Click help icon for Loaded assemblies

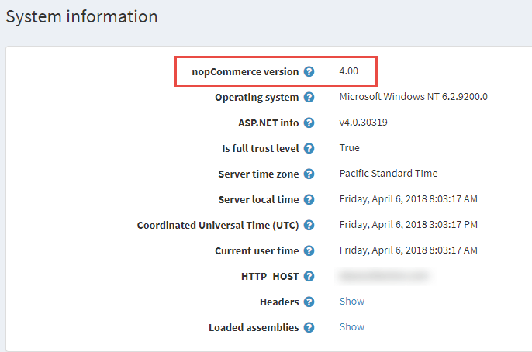(309, 328)
